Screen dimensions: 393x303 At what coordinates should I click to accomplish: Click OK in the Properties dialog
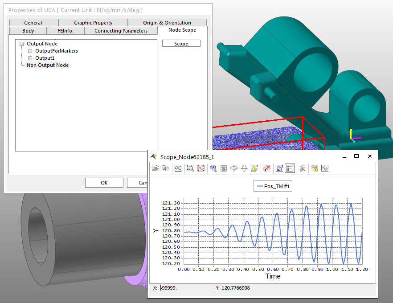pos(104,183)
